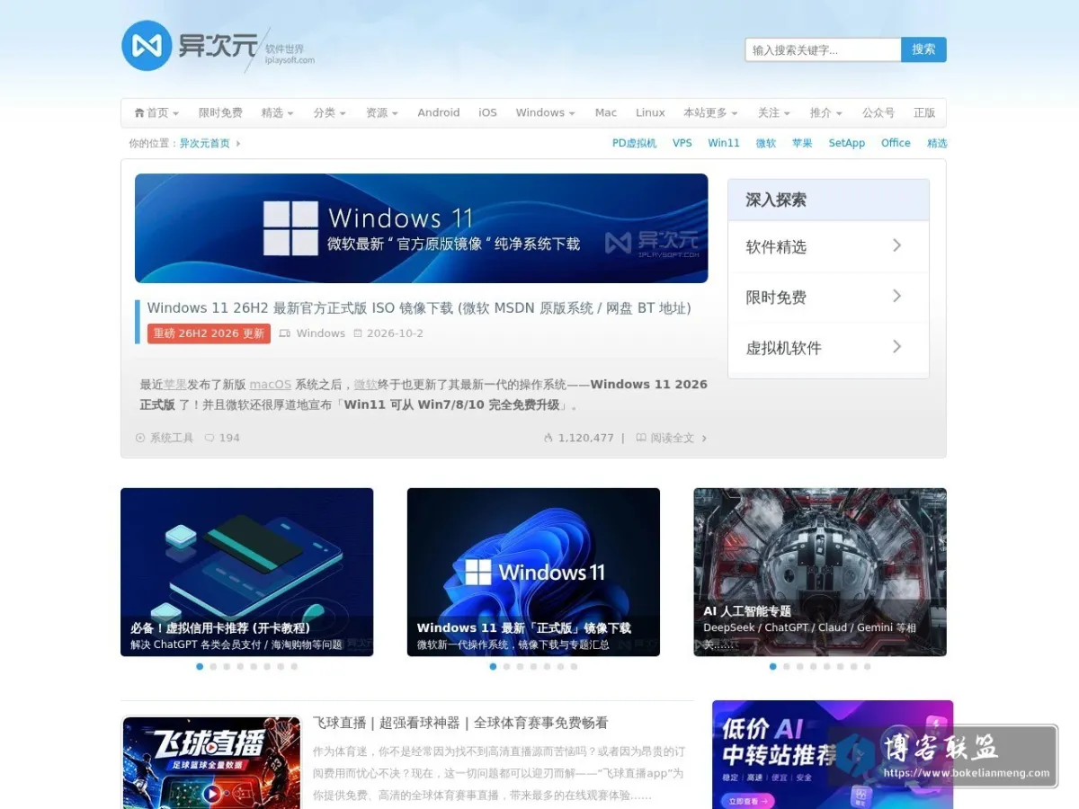
Task: Click the 重磅 26H2 2026 更新 red badge
Action: pos(209,333)
